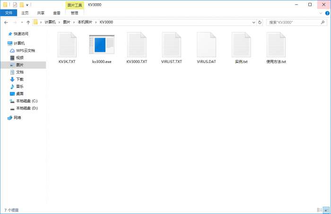Switch to large icons view in status bar
The image size is (331, 214).
326,210
